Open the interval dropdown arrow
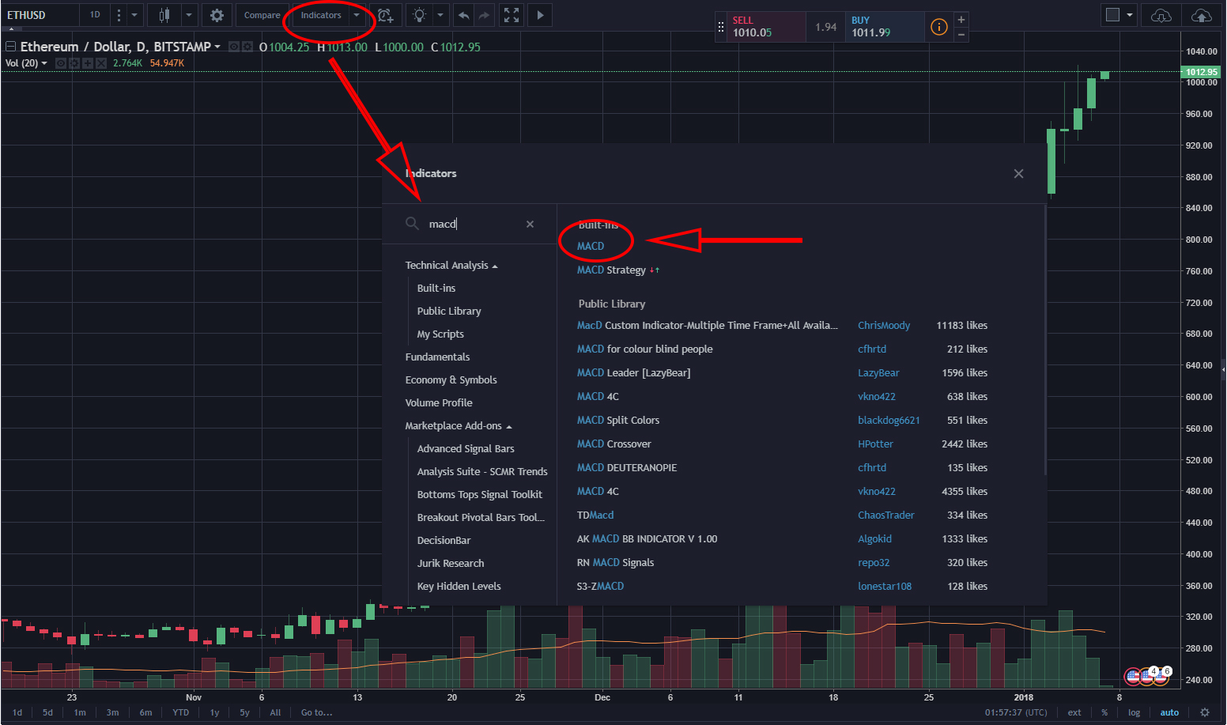 coord(134,15)
